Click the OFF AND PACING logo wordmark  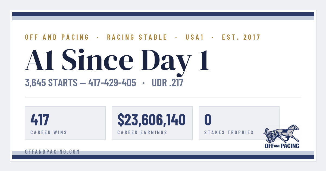[x=282, y=146]
